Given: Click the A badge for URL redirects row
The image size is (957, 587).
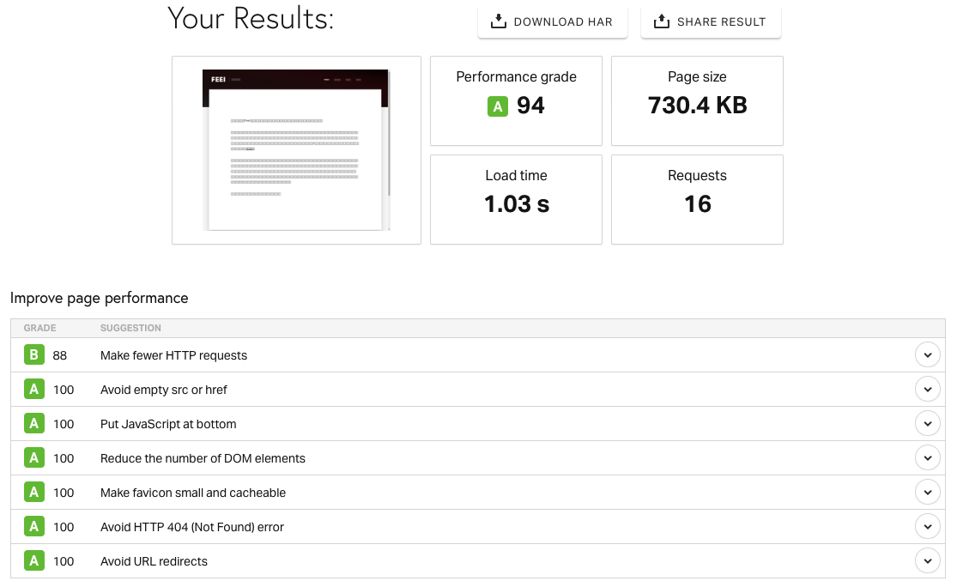Looking at the screenshot, I should click(34, 561).
